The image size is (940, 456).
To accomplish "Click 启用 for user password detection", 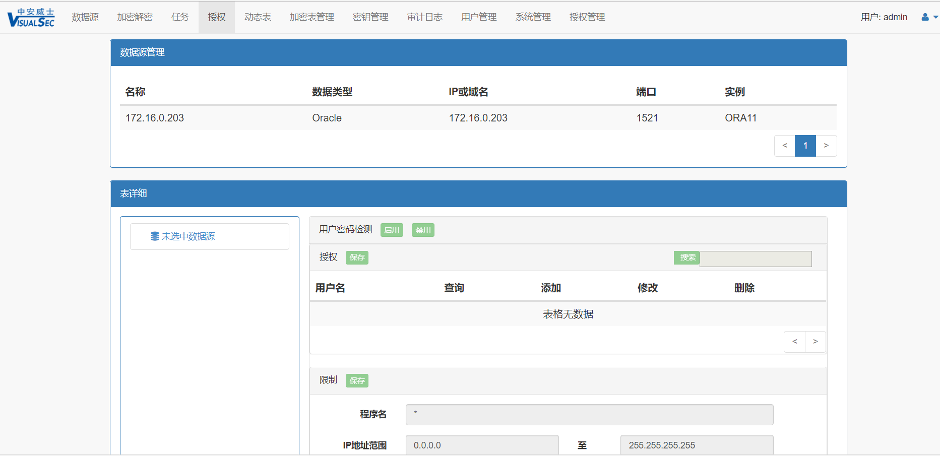I will 392,230.
